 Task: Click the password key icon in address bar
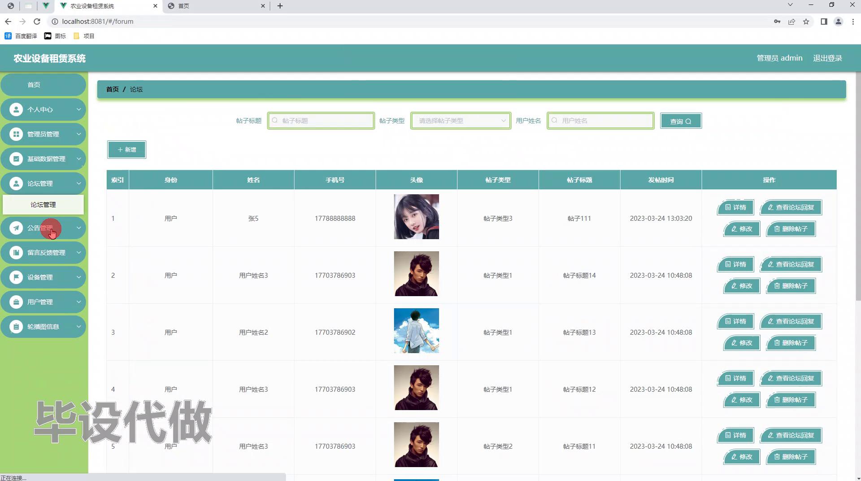point(777,22)
